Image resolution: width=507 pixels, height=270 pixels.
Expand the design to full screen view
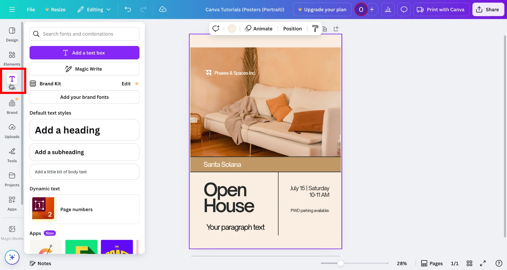click(483, 263)
